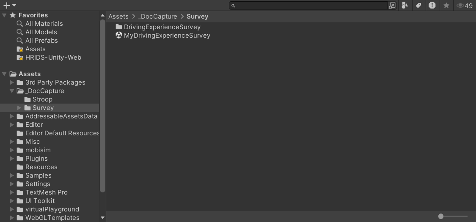Select the Survey folder in the tree
476x222 pixels.
click(43, 108)
